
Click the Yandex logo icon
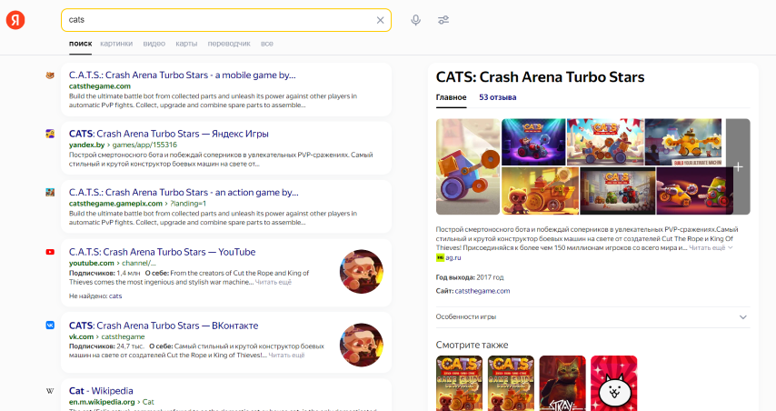15,20
